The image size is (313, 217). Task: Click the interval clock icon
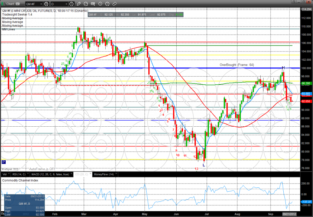click(x=72, y=4)
